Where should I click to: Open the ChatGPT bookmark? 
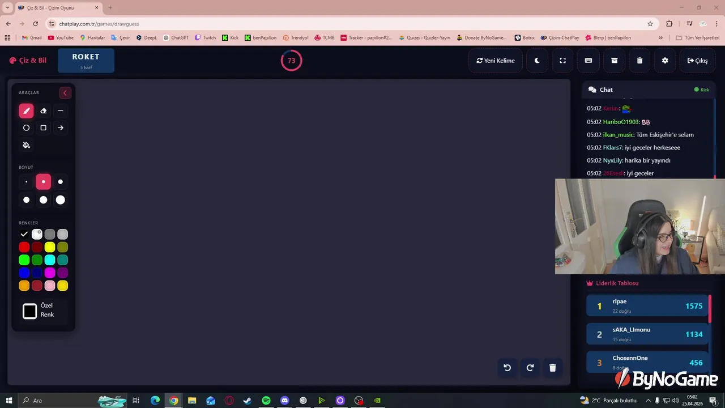(176, 38)
